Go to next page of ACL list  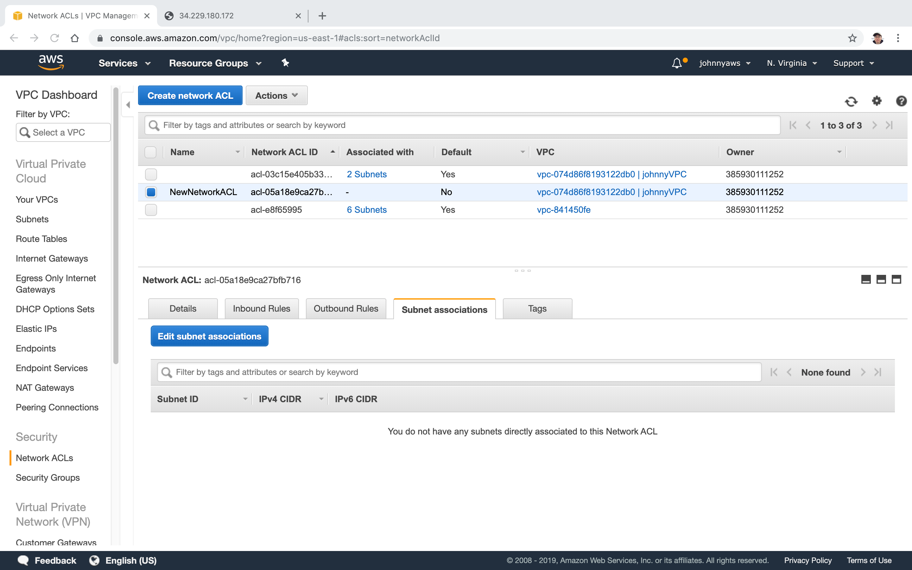click(874, 125)
